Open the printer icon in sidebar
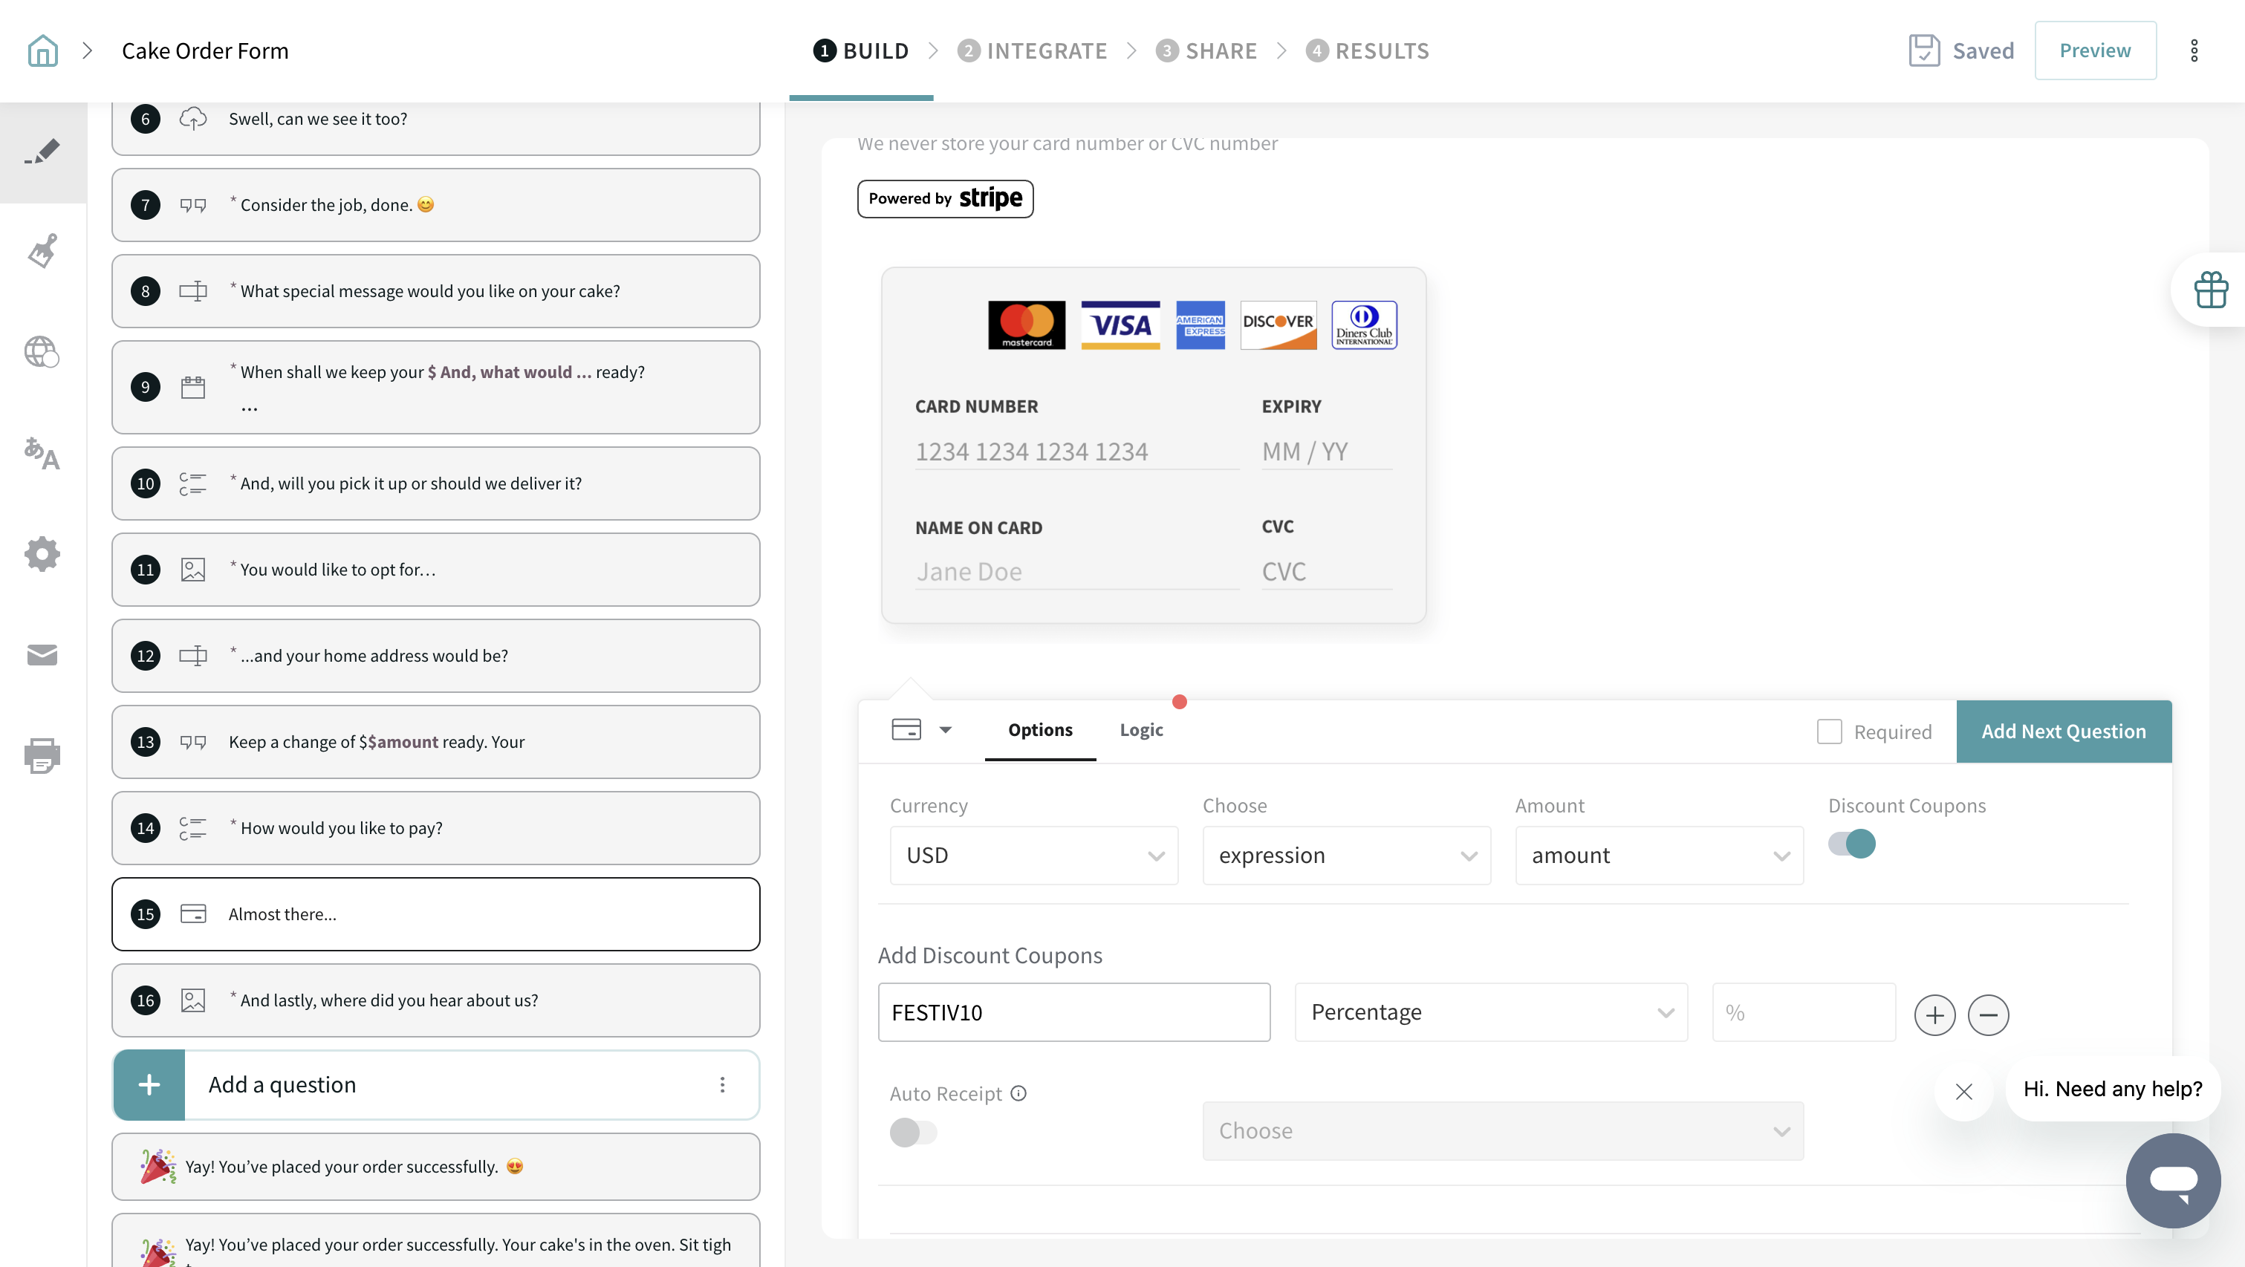 pyautogui.click(x=42, y=755)
